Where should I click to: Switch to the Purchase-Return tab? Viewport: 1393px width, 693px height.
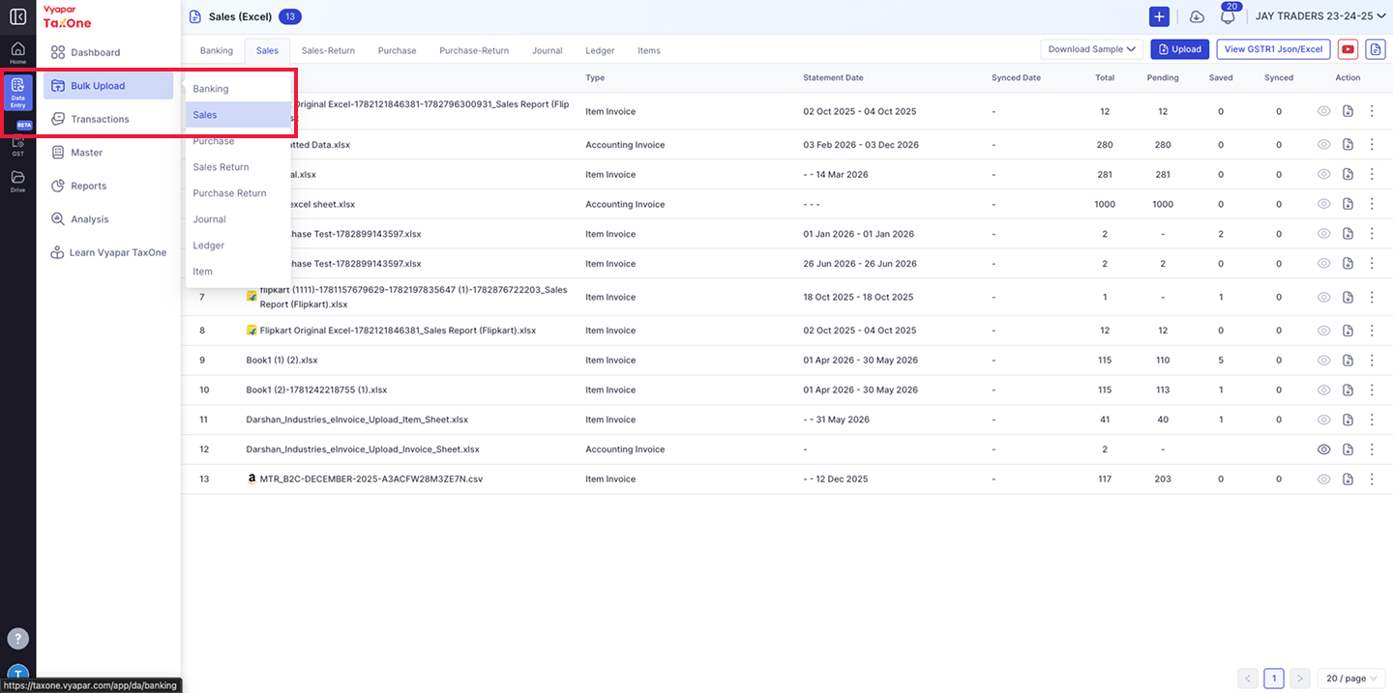pyautogui.click(x=474, y=50)
